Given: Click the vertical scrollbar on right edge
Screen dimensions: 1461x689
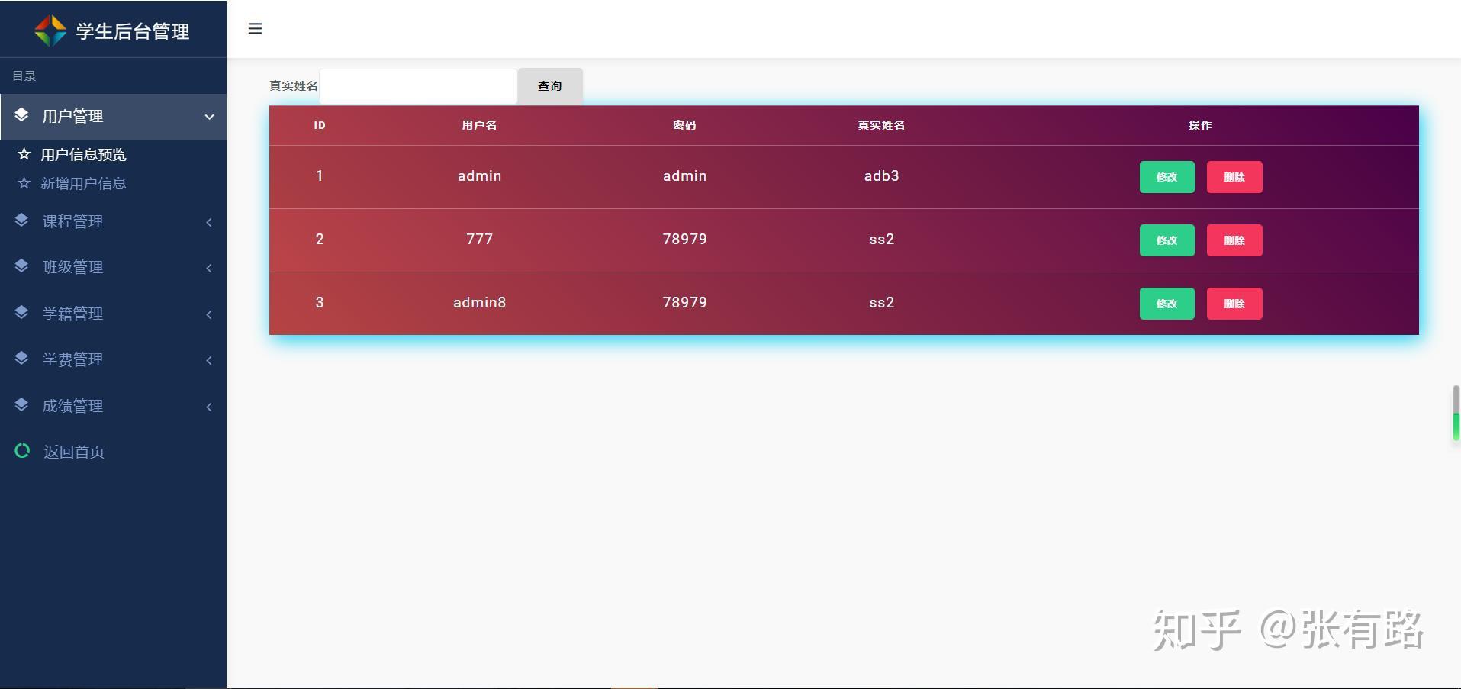Looking at the screenshot, I should pos(1456,413).
